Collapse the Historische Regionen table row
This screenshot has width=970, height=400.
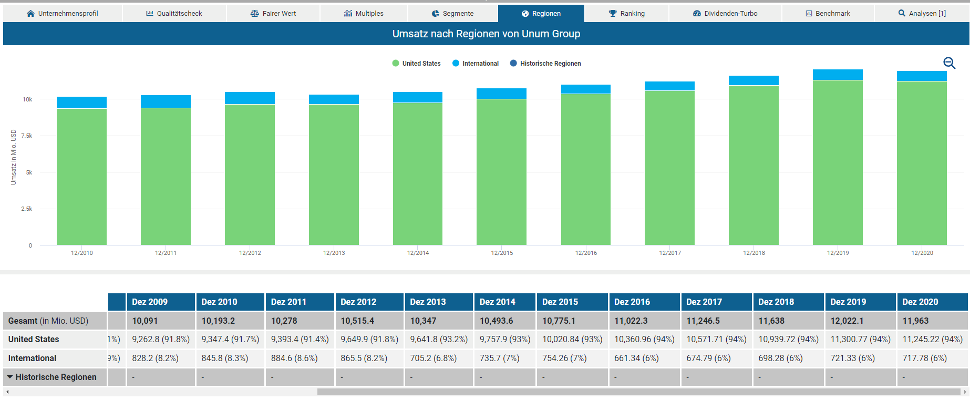pyautogui.click(x=10, y=377)
